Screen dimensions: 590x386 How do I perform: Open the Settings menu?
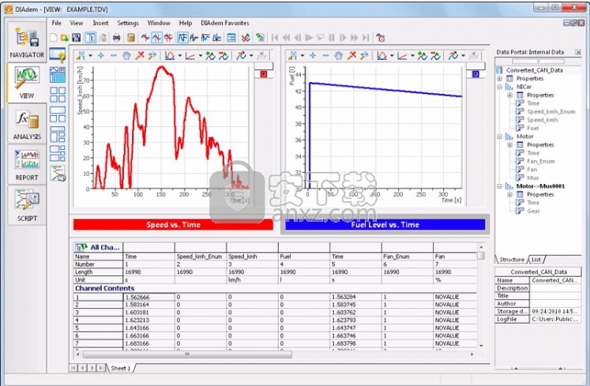[128, 23]
